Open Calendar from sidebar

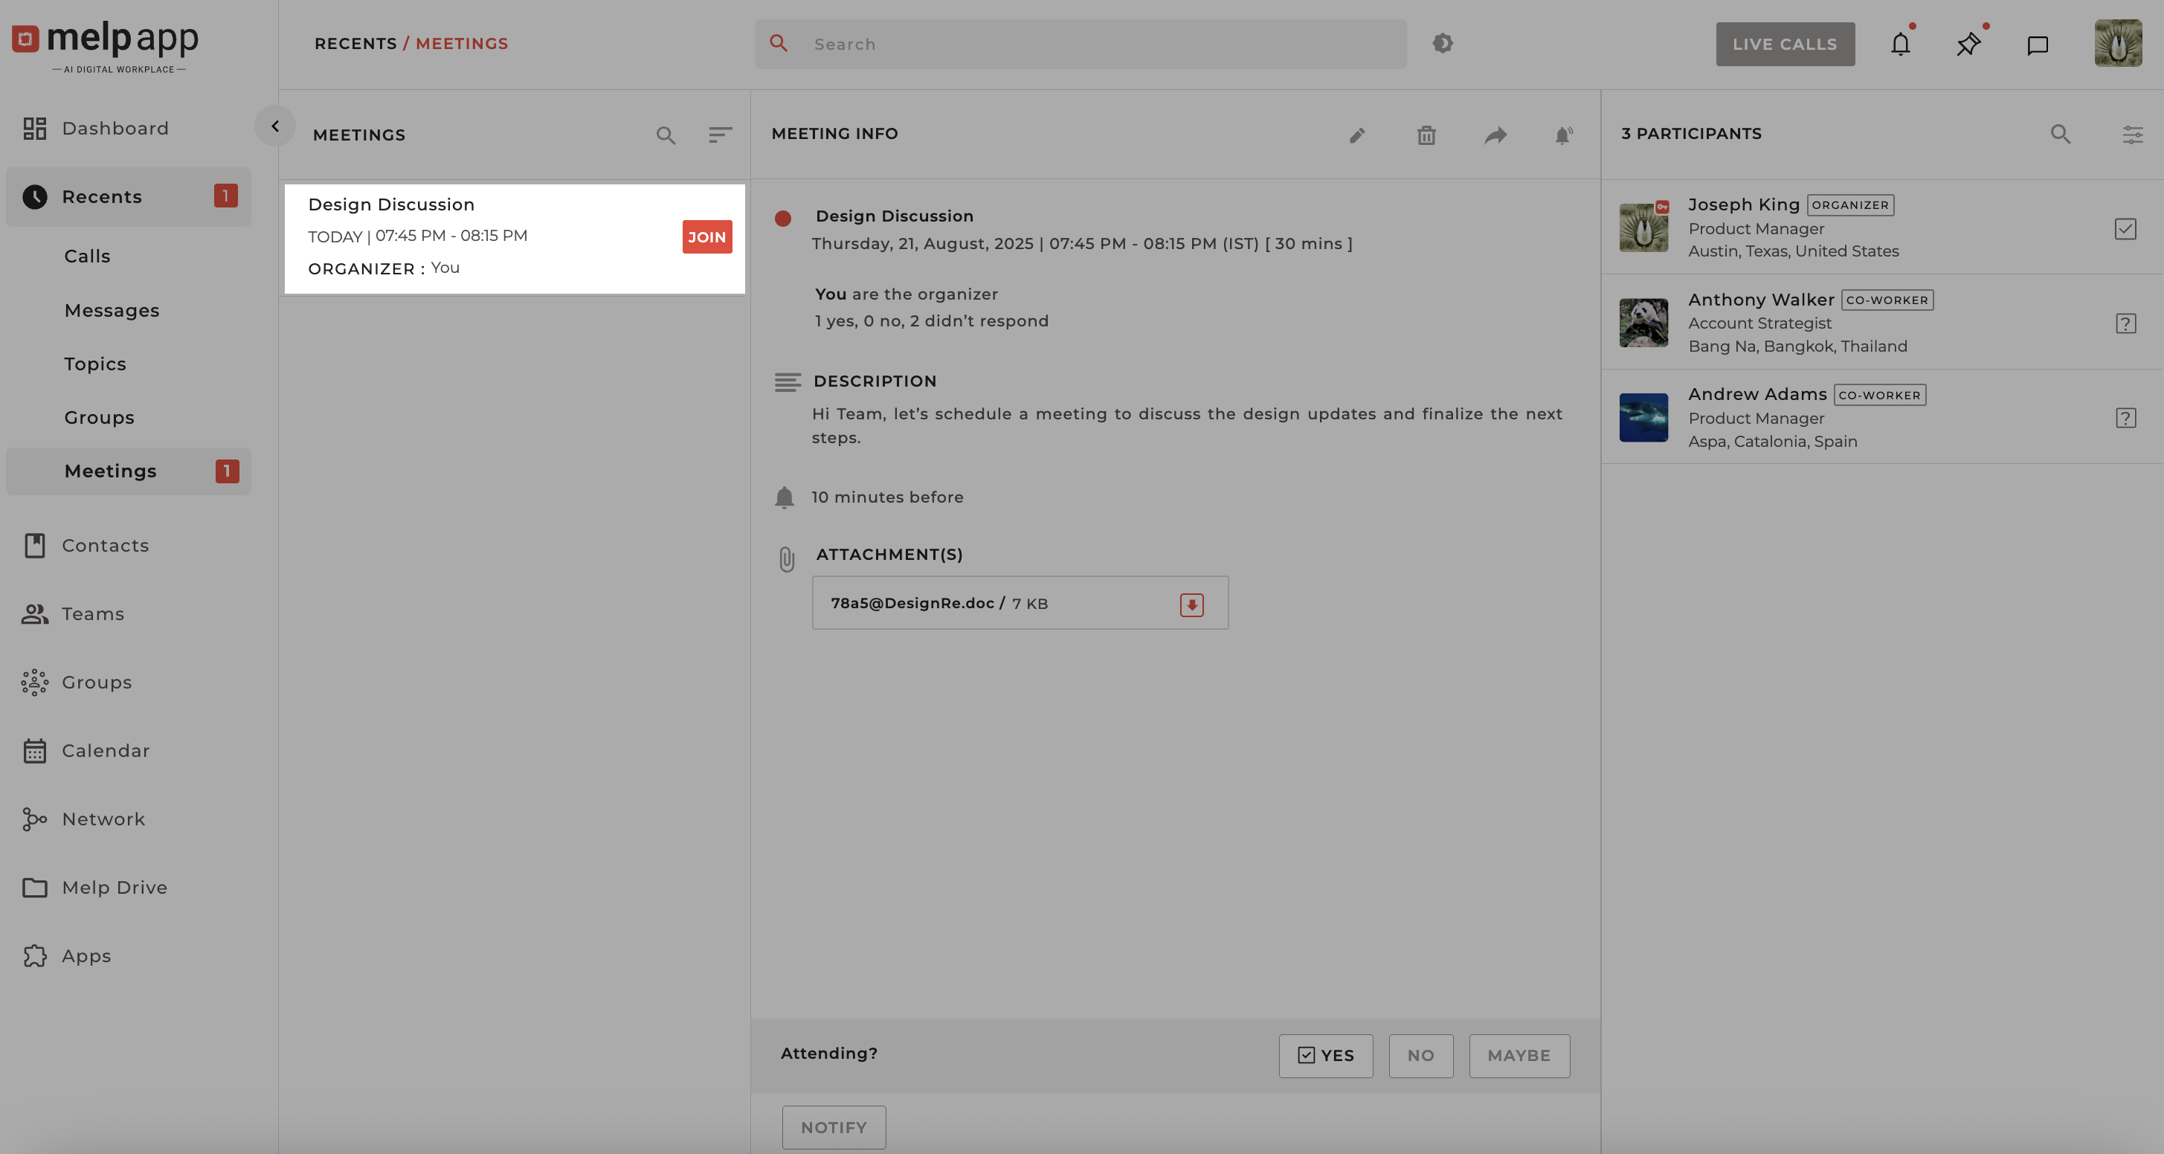pyautogui.click(x=105, y=751)
